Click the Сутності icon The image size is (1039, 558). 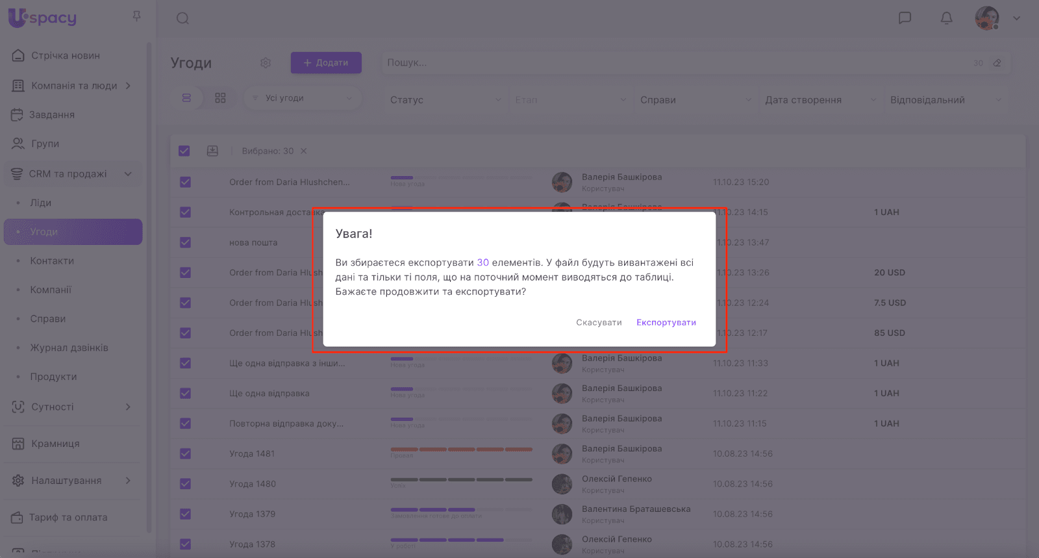pyautogui.click(x=18, y=407)
